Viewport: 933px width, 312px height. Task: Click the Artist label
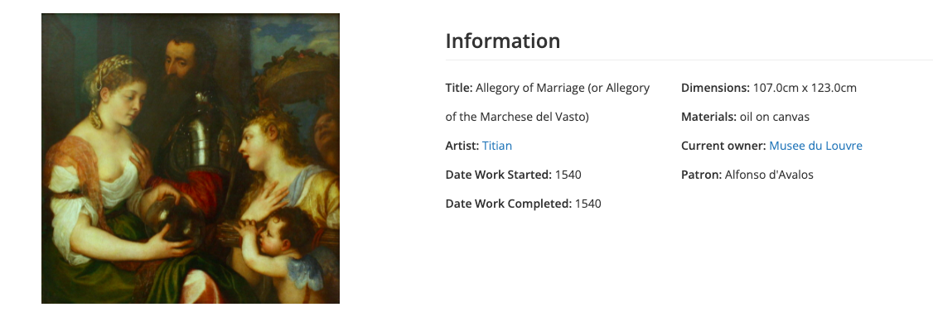(x=462, y=146)
